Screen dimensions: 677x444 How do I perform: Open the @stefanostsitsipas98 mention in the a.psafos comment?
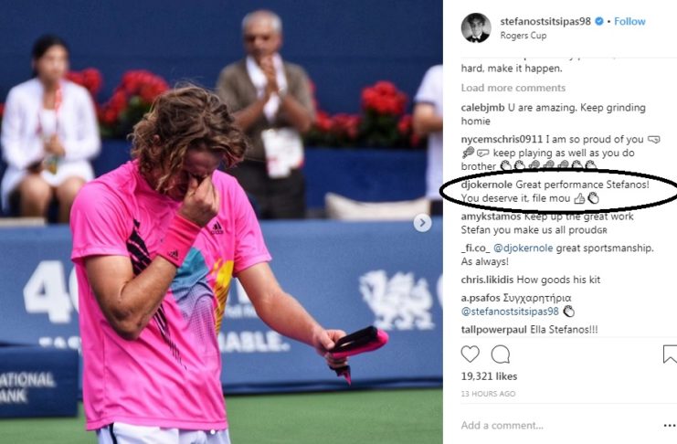point(510,312)
